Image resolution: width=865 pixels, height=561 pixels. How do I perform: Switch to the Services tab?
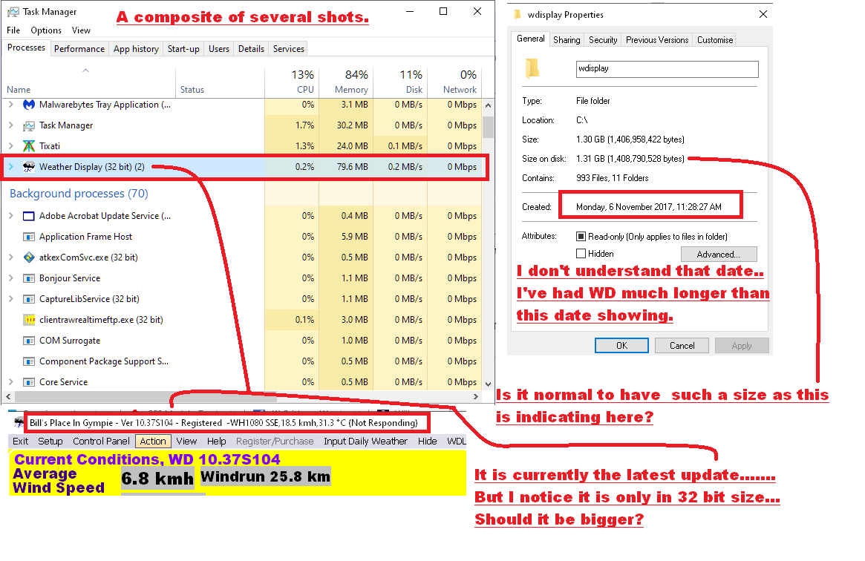(289, 49)
